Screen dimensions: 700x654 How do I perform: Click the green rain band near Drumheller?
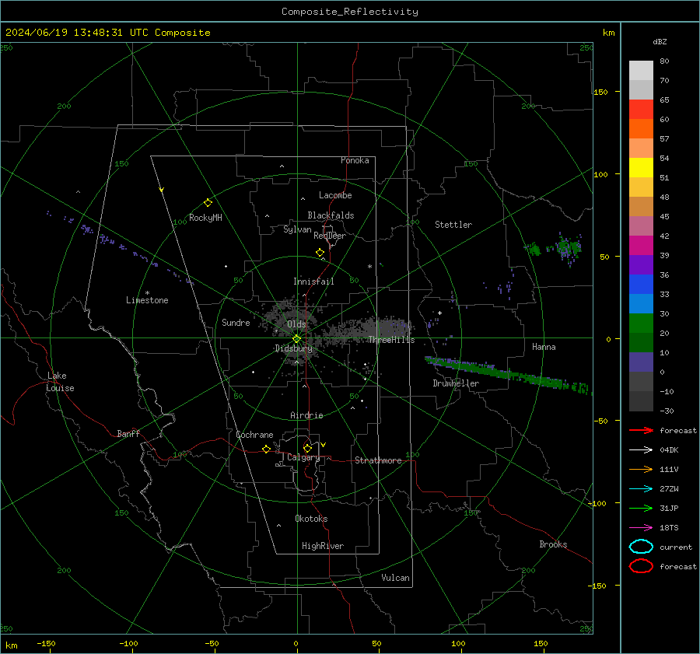coord(509,373)
